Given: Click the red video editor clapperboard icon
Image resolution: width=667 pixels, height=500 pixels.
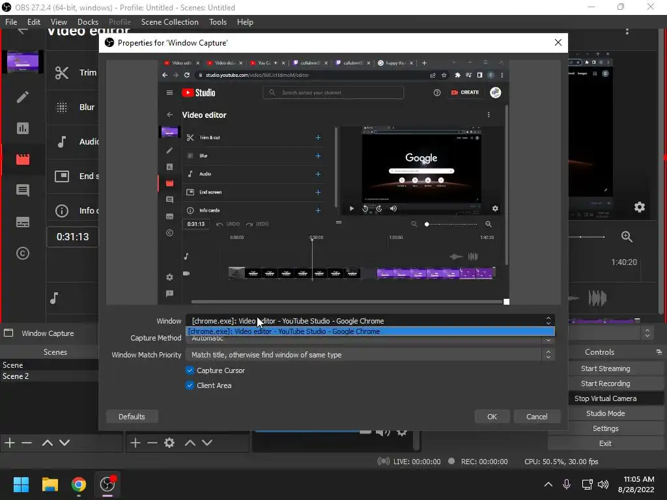Looking at the screenshot, I should click(x=23, y=159).
